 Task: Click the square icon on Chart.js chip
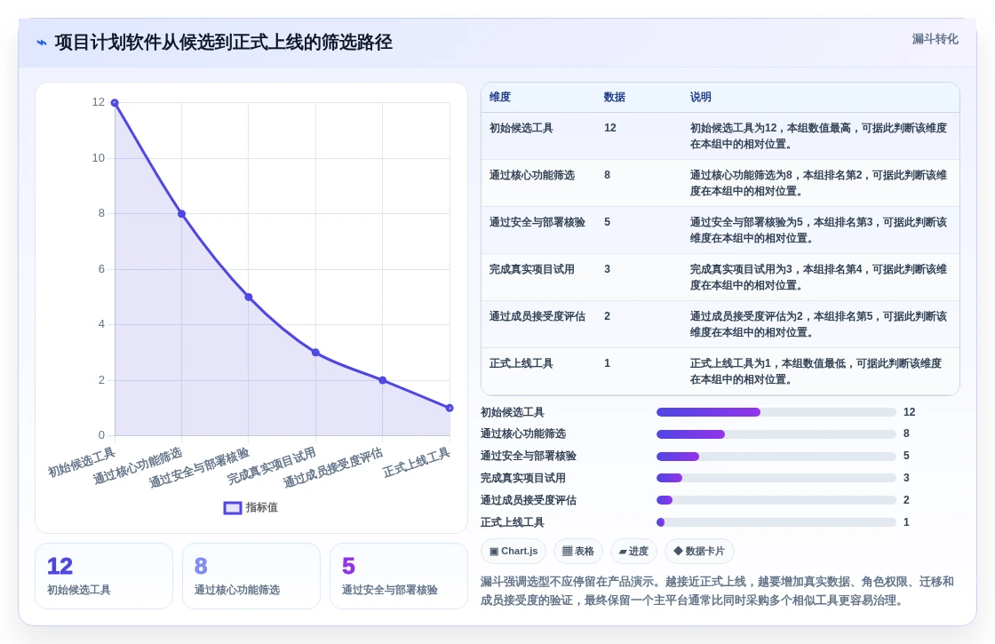click(494, 552)
